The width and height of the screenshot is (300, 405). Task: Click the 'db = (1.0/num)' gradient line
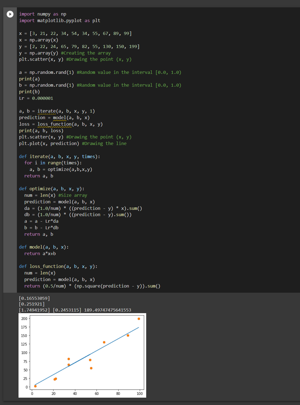pos(78,215)
